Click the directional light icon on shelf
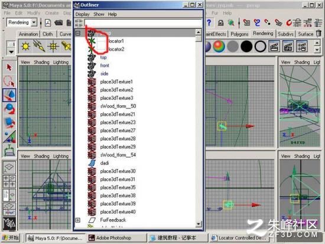The width and height of the screenshot is (325, 244). (x=39, y=46)
